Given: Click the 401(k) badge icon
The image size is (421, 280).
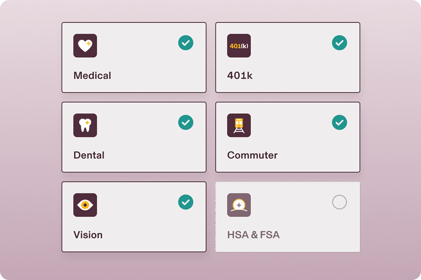Looking at the screenshot, I should 239,46.
